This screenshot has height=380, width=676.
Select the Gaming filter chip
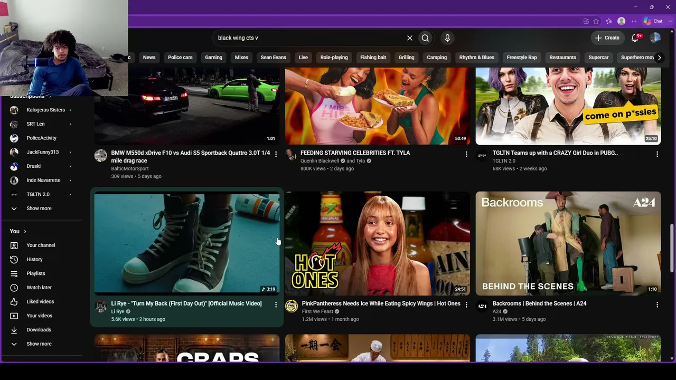coord(213,58)
